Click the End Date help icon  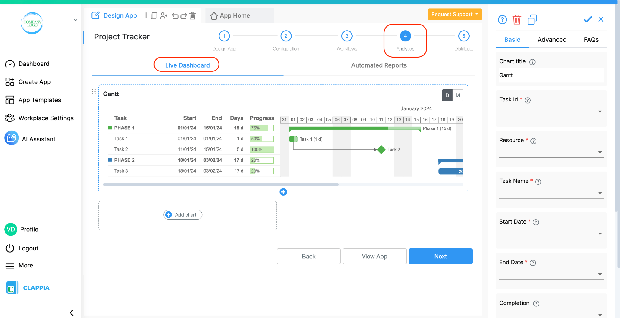[x=533, y=263]
